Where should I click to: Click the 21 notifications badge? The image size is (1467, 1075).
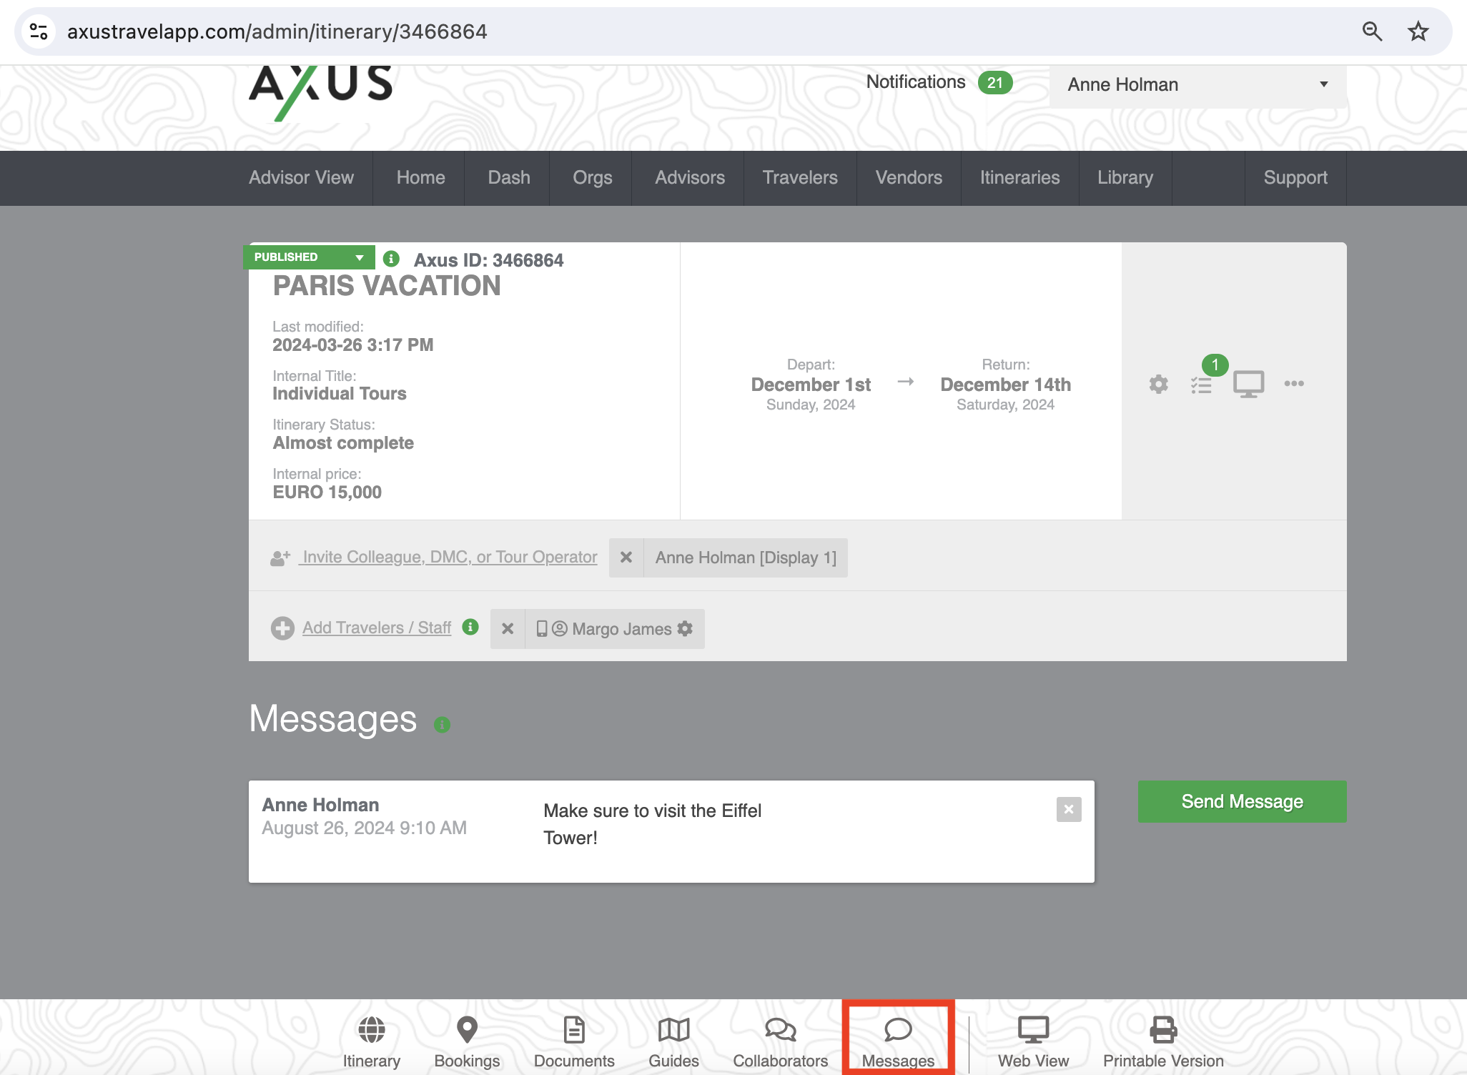[995, 83]
